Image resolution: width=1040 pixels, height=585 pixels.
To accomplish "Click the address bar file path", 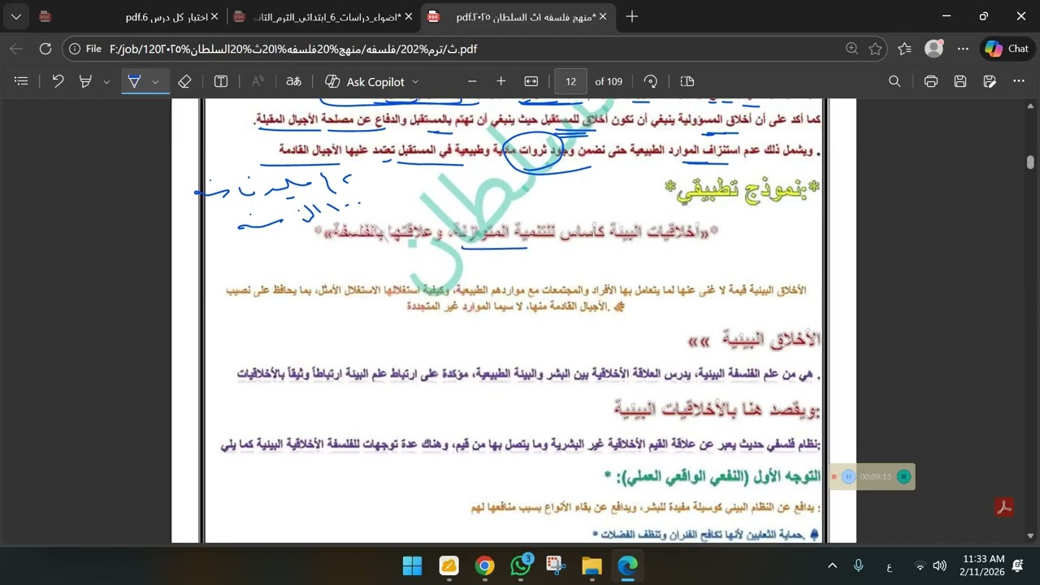I will pyautogui.click(x=292, y=49).
